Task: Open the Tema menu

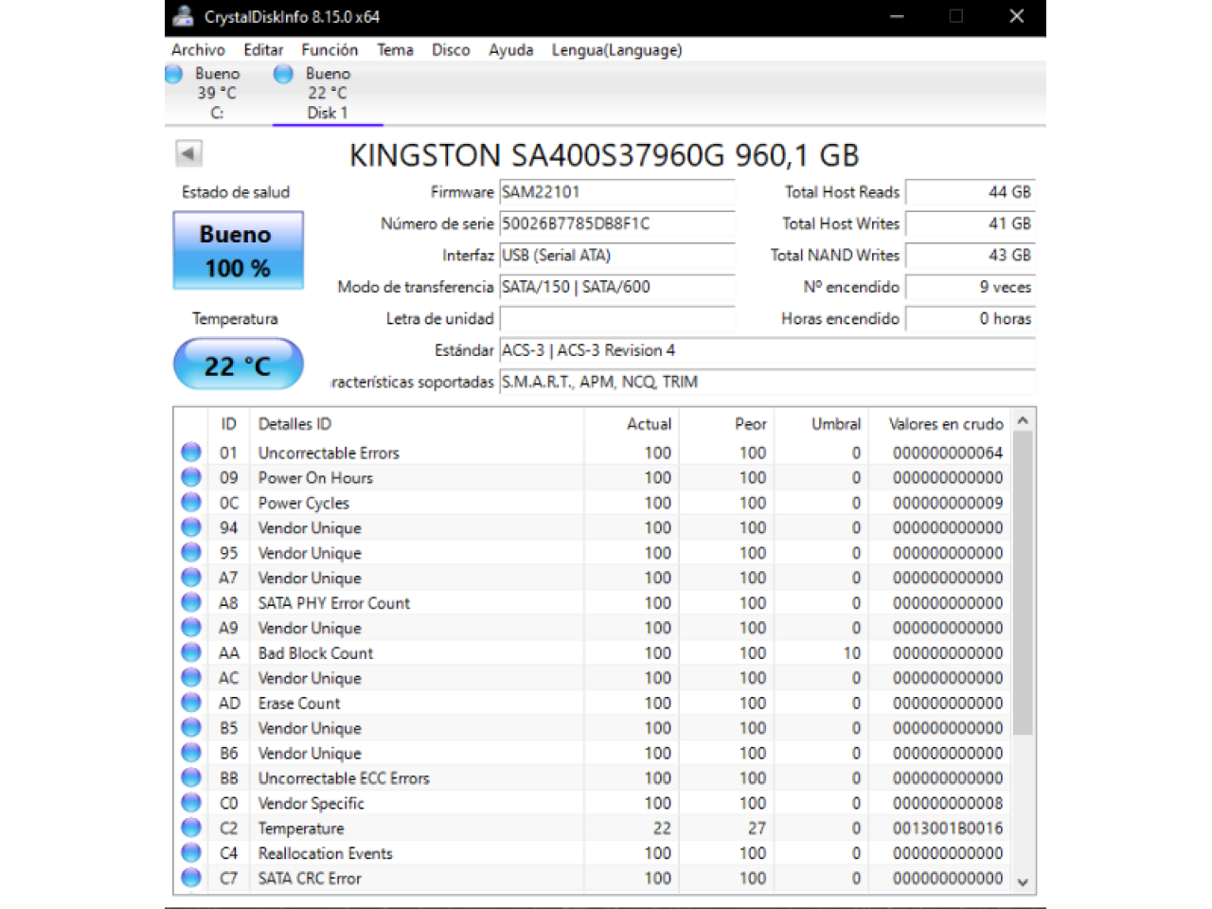Action: (x=395, y=50)
